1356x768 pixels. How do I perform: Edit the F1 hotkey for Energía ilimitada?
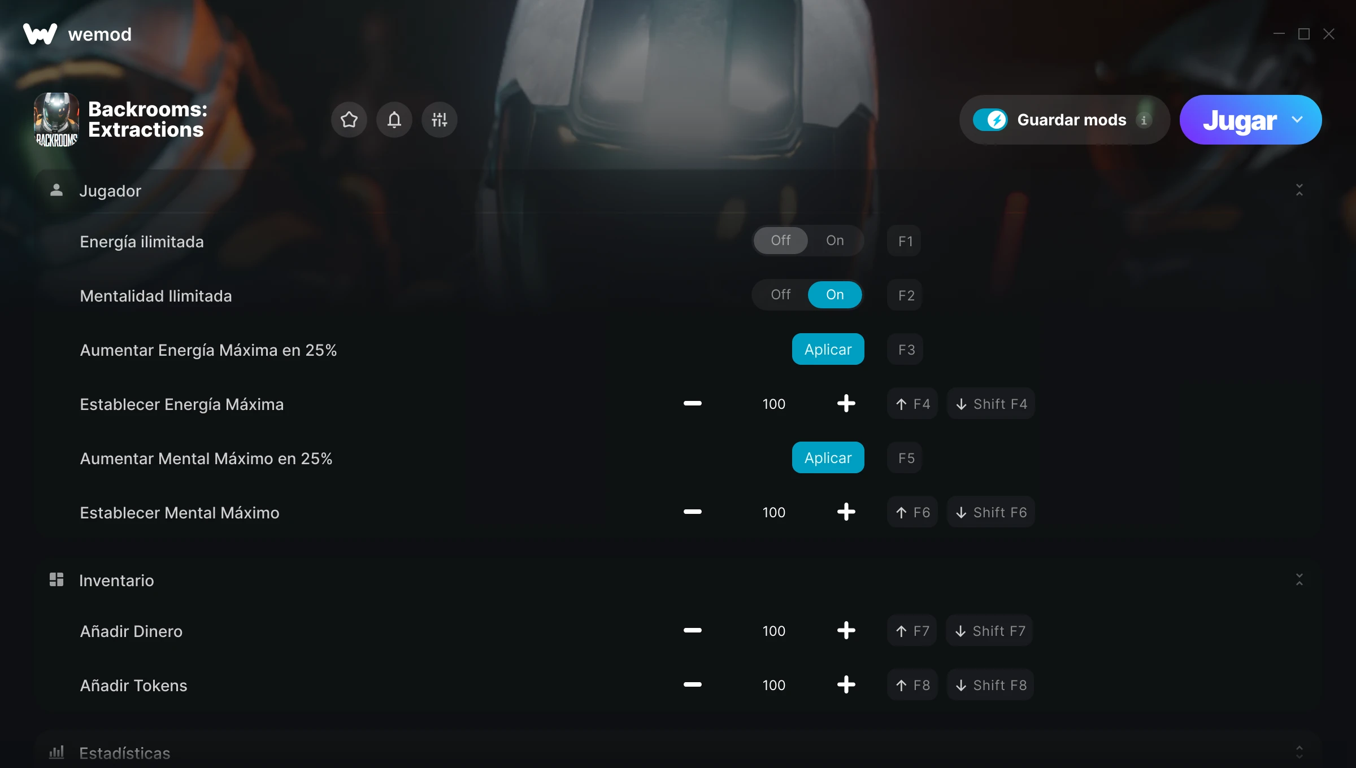pos(905,241)
